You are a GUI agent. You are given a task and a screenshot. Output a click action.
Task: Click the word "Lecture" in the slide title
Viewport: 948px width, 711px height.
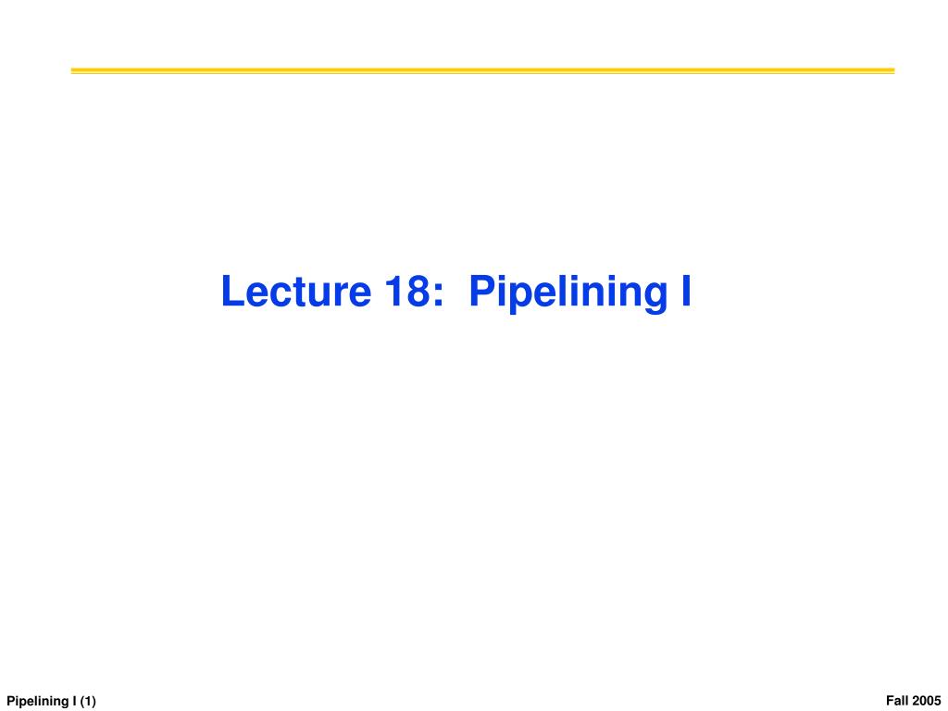(x=295, y=292)
